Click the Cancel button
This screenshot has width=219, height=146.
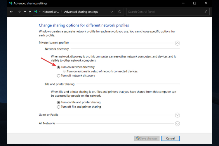click(171, 138)
